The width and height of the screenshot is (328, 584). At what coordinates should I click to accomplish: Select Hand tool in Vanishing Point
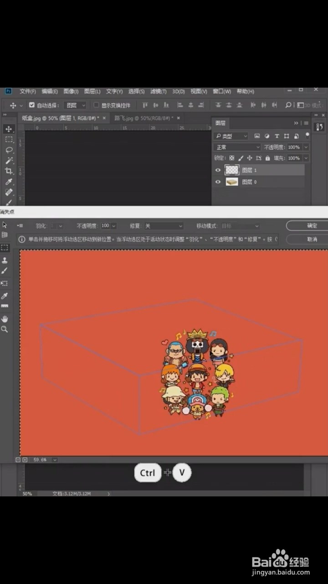click(x=5, y=318)
